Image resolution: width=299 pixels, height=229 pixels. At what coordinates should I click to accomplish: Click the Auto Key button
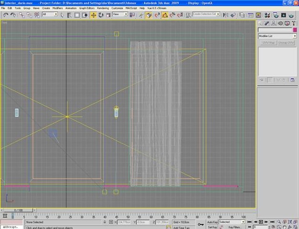(x=212, y=222)
